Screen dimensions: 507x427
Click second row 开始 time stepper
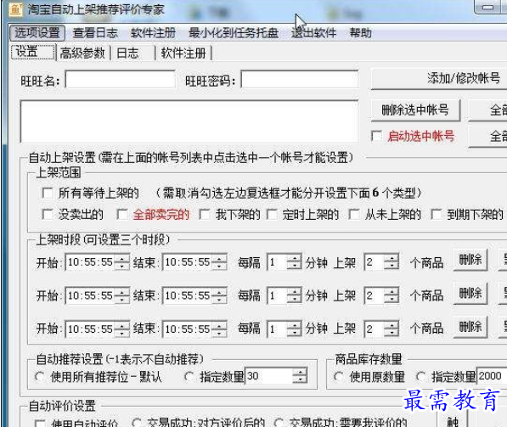click(x=122, y=295)
